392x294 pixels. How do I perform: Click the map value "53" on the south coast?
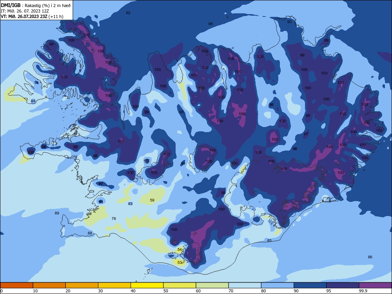pyautogui.click(x=180, y=262)
